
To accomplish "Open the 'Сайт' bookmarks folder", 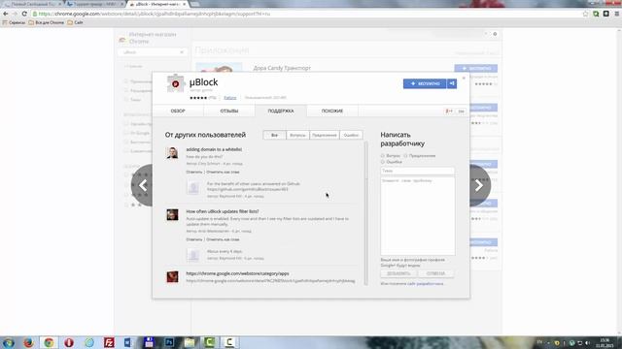I will 75,23.
